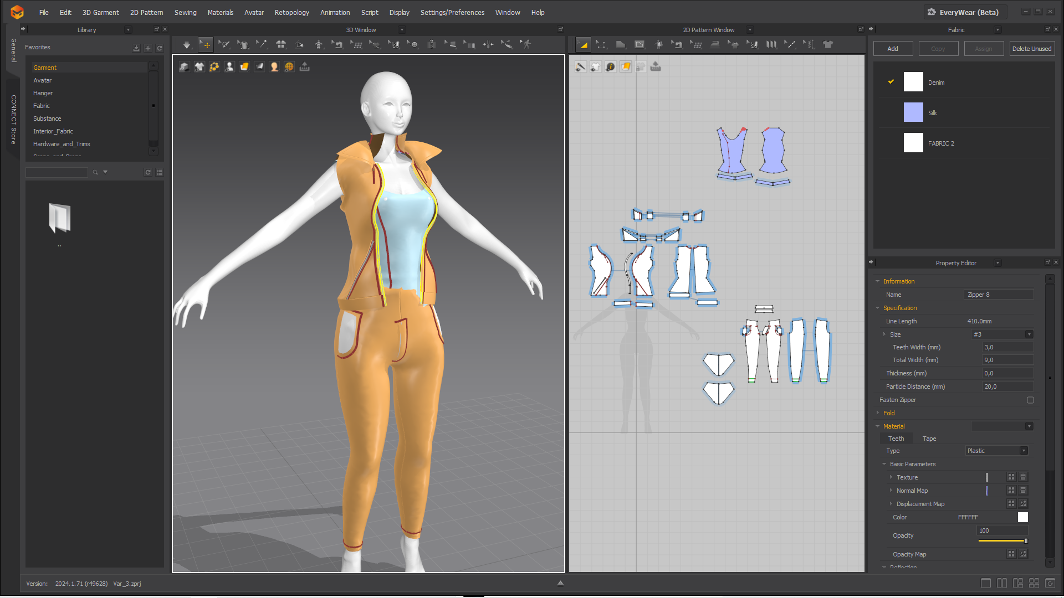This screenshot has height=598, width=1064.
Task: Open the zipper Size dropdown
Action: click(x=1003, y=334)
